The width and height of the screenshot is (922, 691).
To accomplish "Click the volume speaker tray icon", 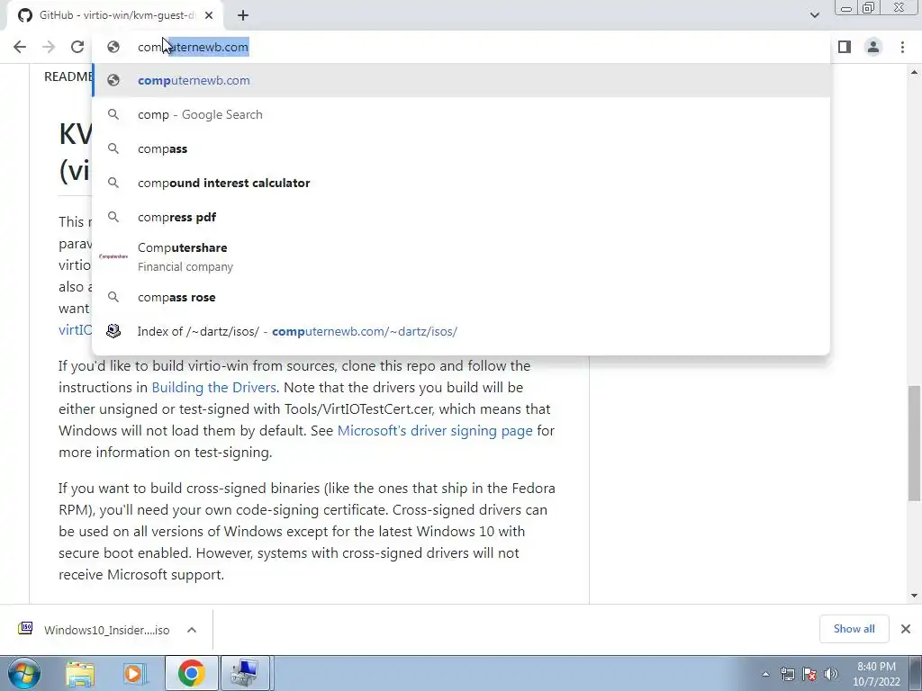I will [x=831, y=674].
